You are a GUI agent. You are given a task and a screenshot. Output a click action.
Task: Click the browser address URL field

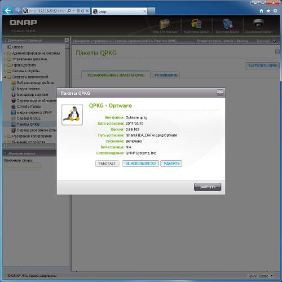[47, 11]
